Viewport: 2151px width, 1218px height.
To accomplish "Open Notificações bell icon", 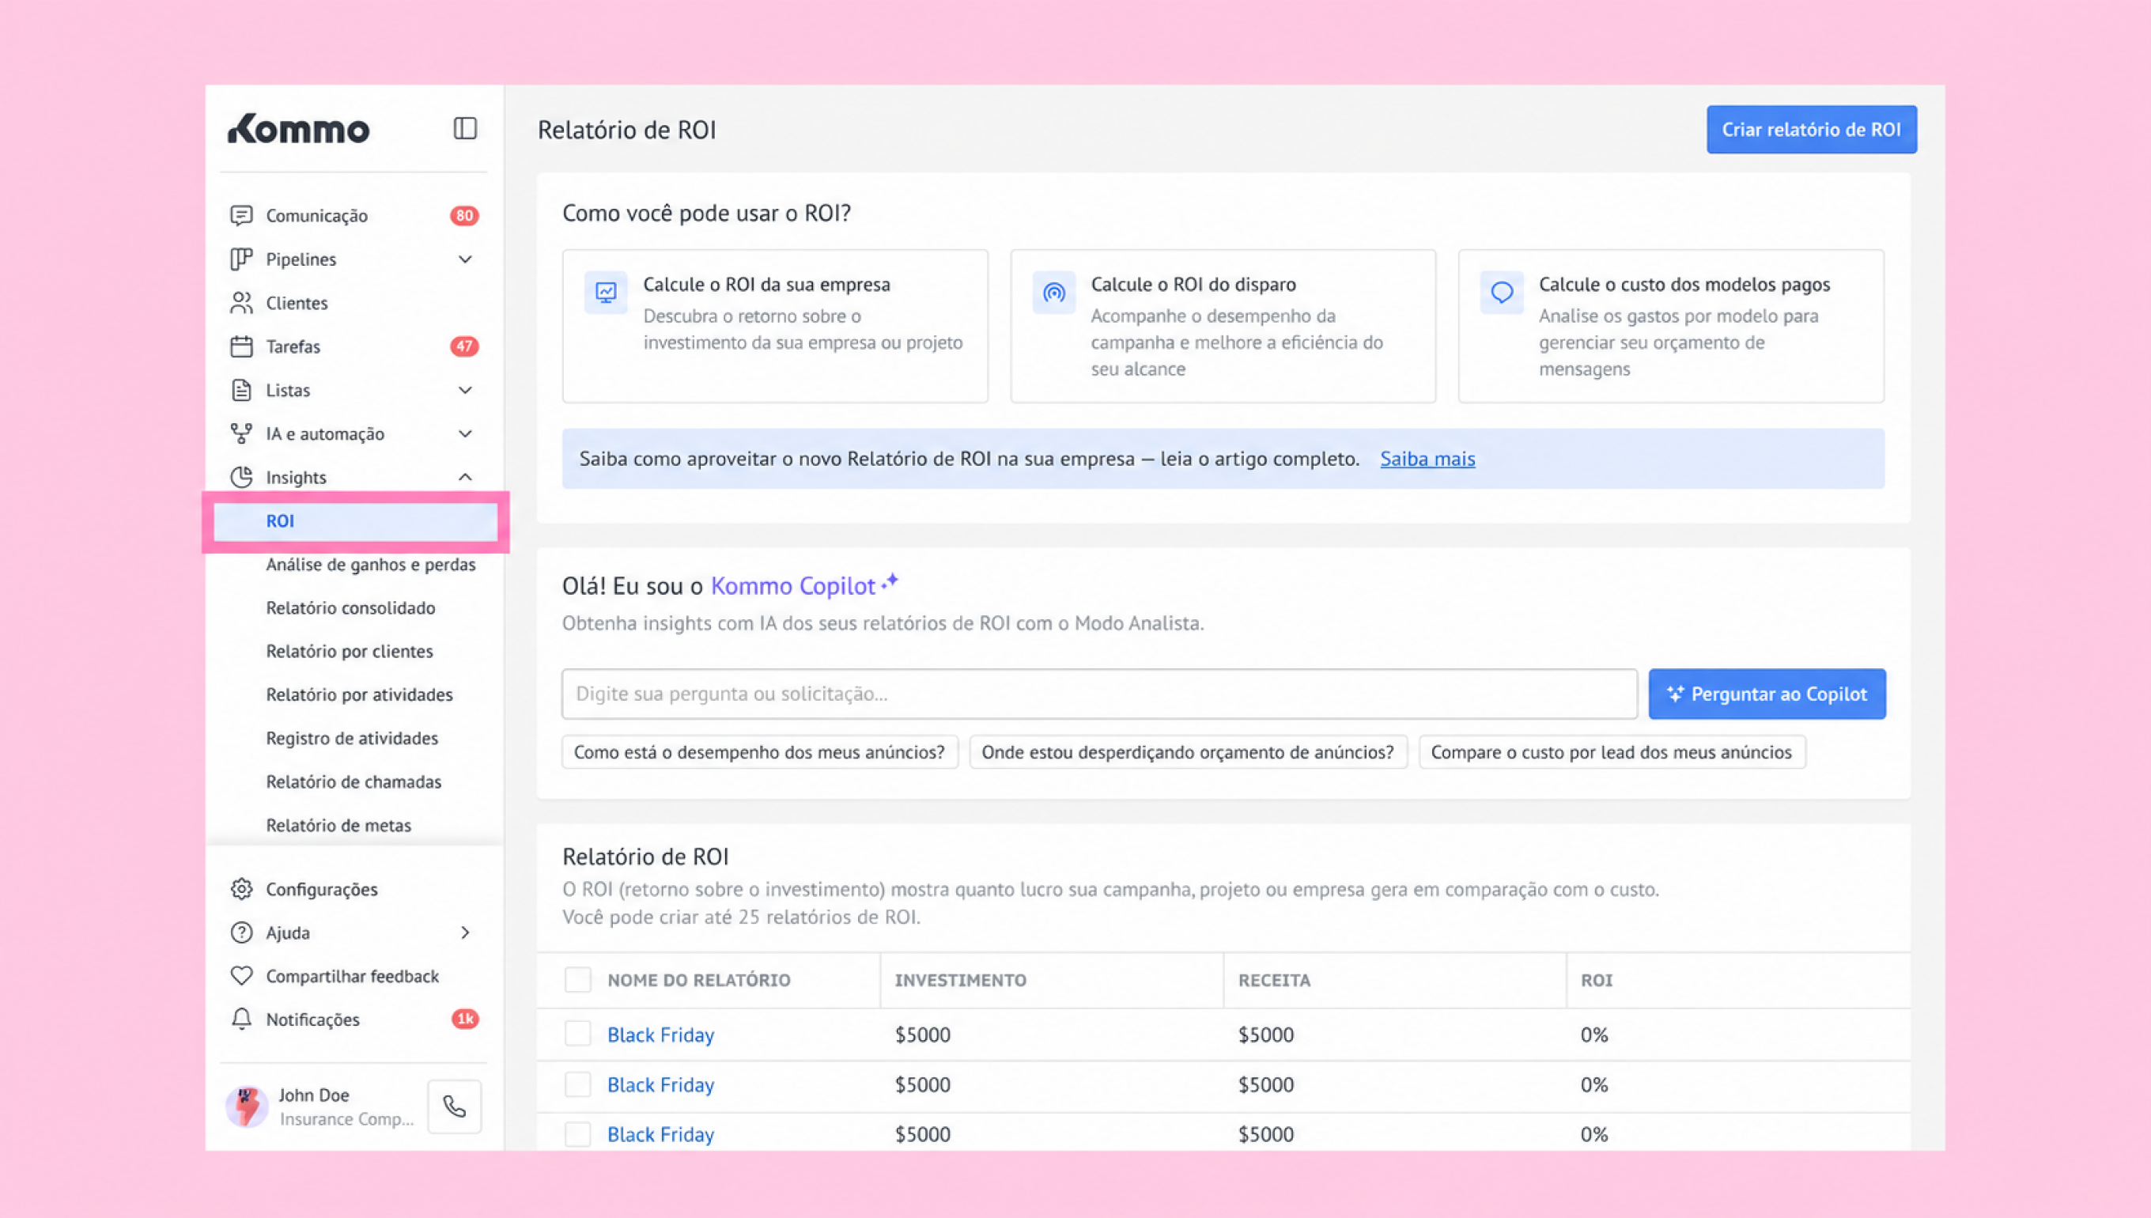I will click(241, 1019).
